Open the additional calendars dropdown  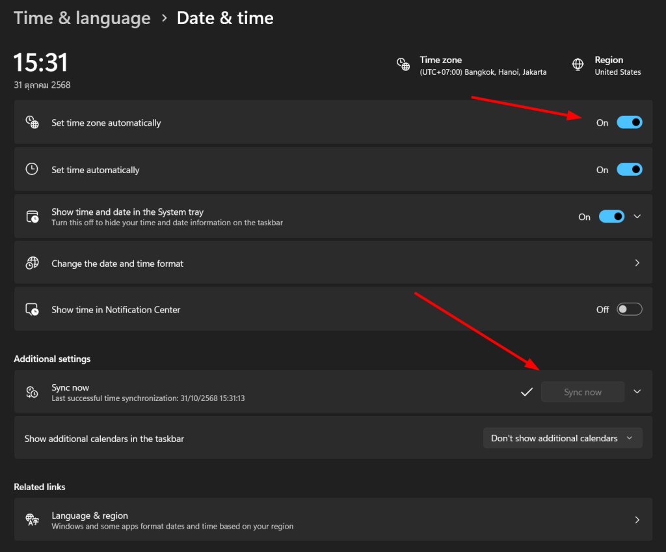click(x=562, y=438)
